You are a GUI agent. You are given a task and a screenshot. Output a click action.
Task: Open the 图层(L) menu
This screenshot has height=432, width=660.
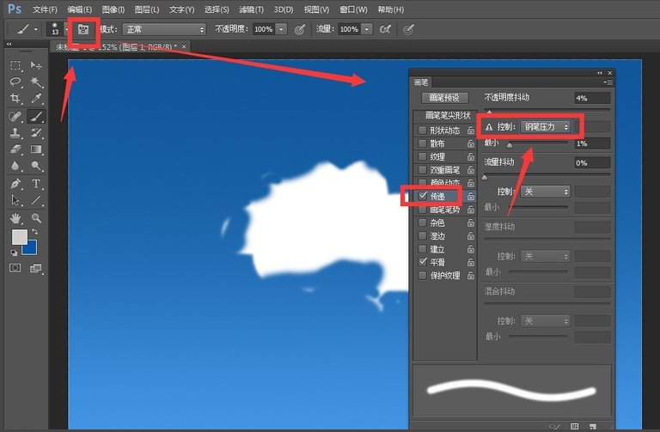tap(147, 9)
